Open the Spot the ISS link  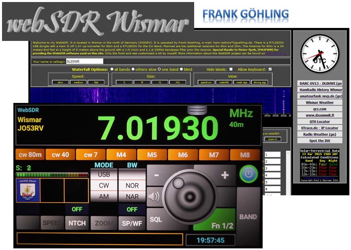(x=320, y=141)
